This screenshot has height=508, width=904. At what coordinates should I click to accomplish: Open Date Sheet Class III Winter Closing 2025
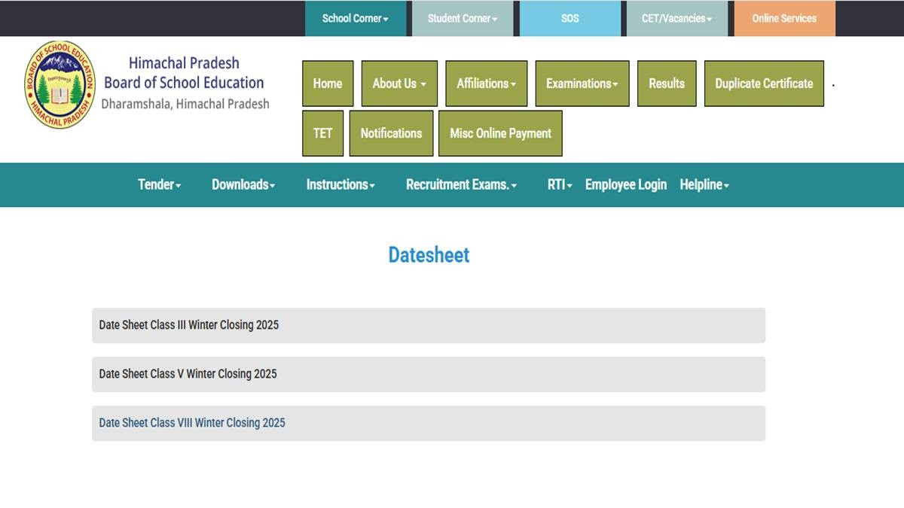click(189, 325)
